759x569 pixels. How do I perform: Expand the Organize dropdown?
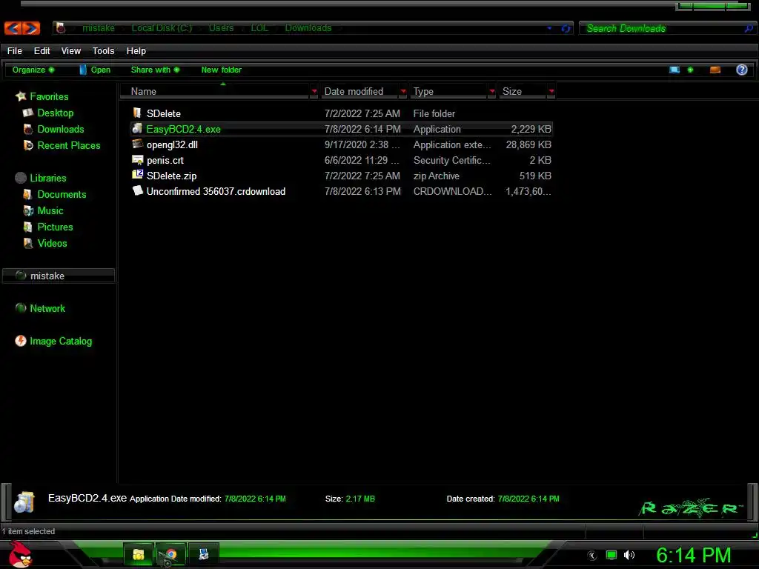[33, 70]
